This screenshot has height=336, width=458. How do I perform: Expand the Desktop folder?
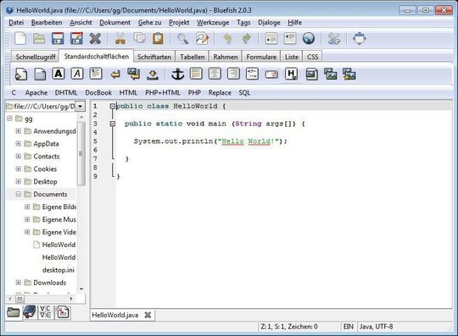[x=19, y=181]
